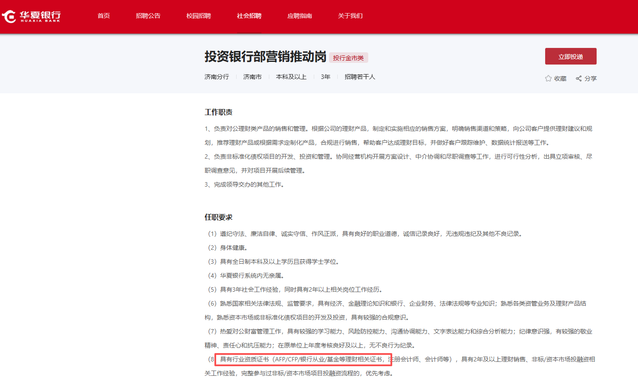Click the 济南分行 branch label
Image resolution: width=638 pixels, height=388 pixels.
[x=217, y=77]
